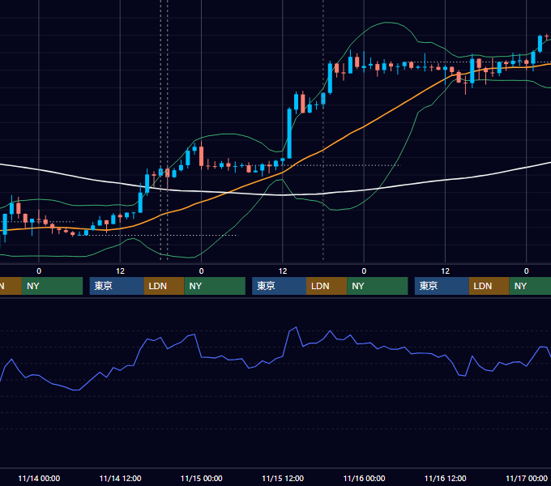Select the 東京 session block spanning 11/16 12:00
The height and width of the screenshot is (486, 551).
click(442, 286)
